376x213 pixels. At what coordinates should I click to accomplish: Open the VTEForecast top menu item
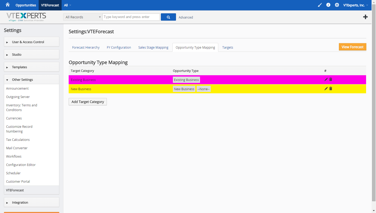[50, 5]
